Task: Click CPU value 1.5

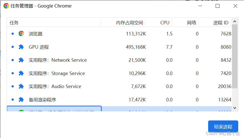Action: [x=169, y=34]
